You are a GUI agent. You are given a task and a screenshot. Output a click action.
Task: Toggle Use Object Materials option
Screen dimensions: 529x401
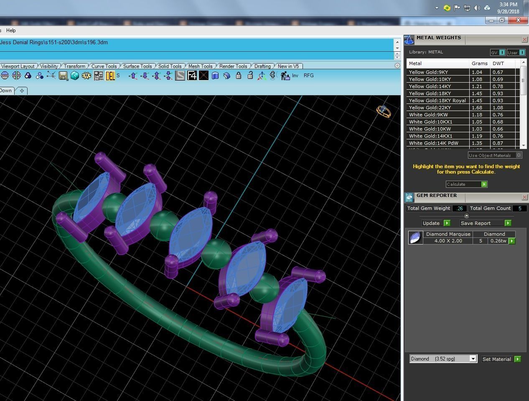[495, 155]
